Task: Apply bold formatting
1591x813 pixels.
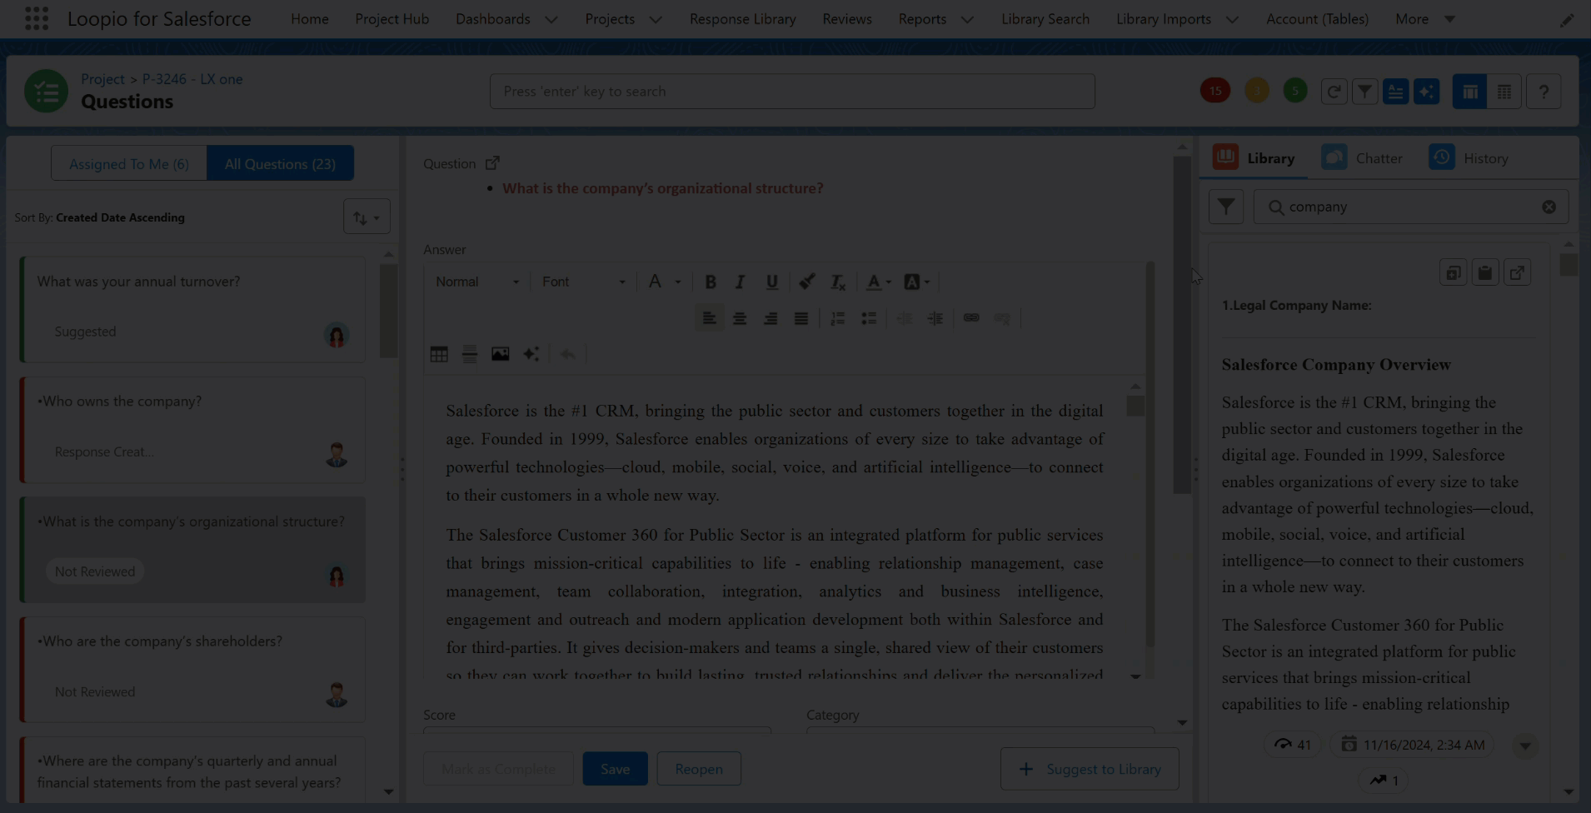Action: click(711, 282)
